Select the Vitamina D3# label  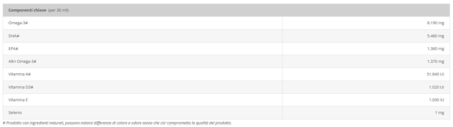click(x=21, y=87)
